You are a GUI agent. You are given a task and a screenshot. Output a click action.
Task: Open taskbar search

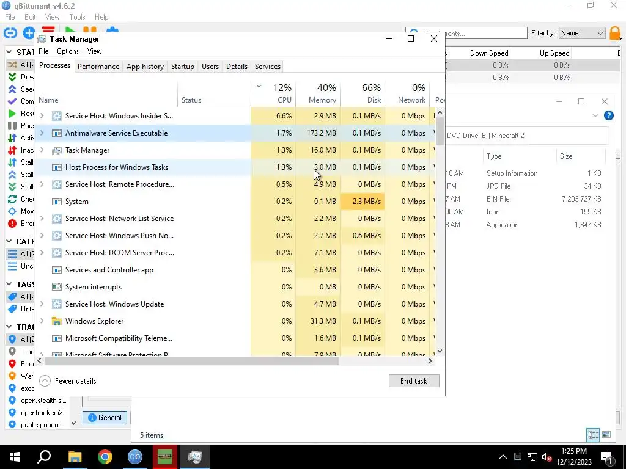(44, 457)
